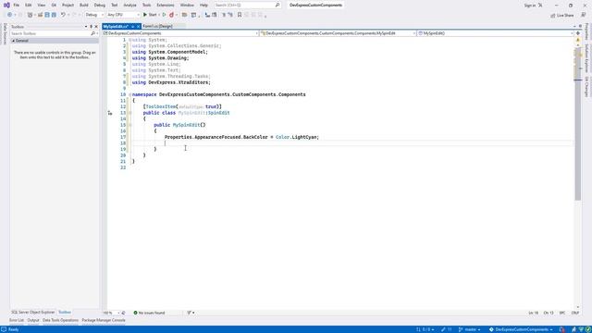
Task: Open the Git menu
Action: [x=54, y=6]
